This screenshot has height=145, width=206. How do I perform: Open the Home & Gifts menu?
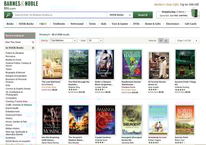tap(153, 24)
